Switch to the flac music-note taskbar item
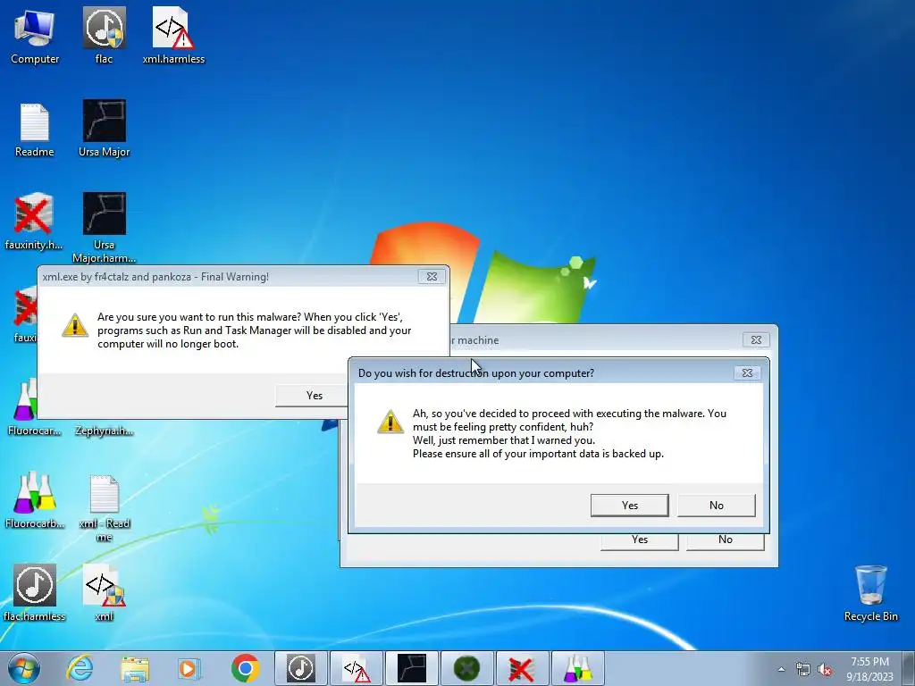The height and width of the screenshot is (686, 915). point(301,668)
